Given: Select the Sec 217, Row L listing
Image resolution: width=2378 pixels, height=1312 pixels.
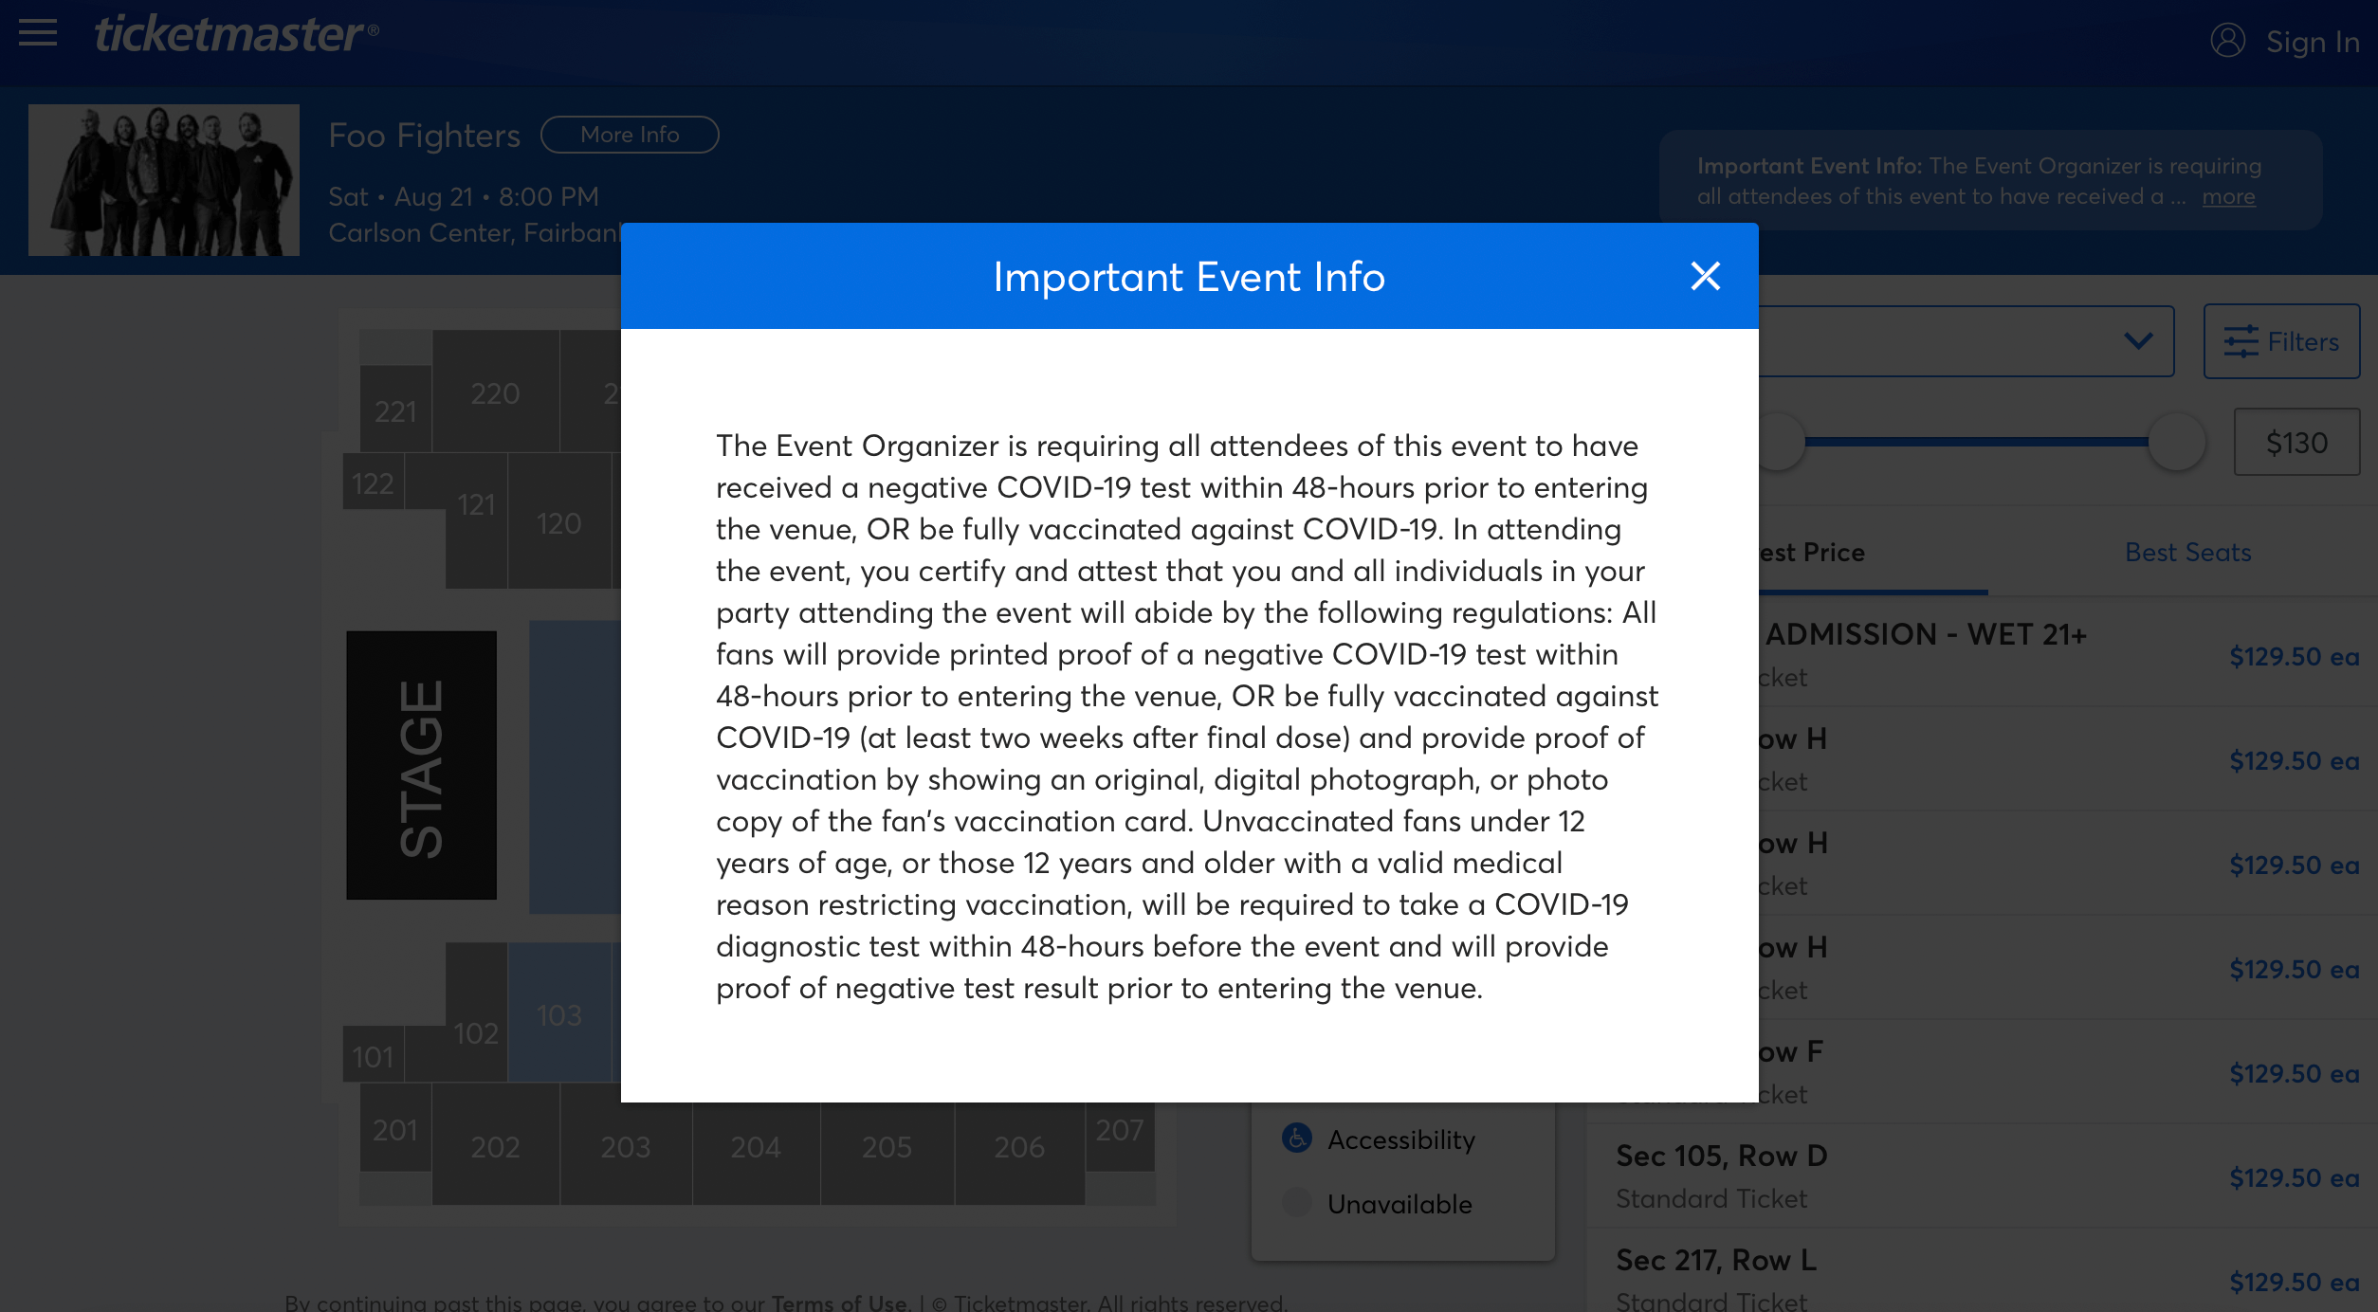Looking at the screenshot, I should (1982, 1272).
